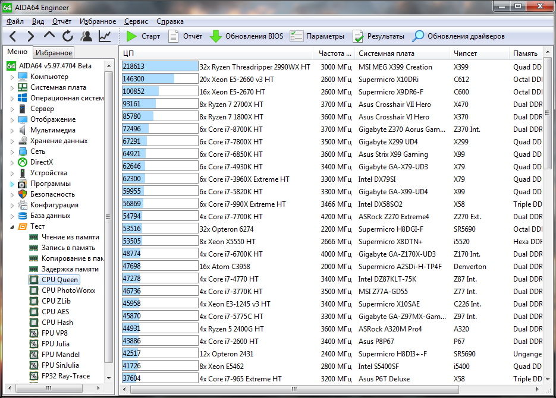Open the Избранное menu in menu bar
This screenshot has width=556, height=398.
98,21
